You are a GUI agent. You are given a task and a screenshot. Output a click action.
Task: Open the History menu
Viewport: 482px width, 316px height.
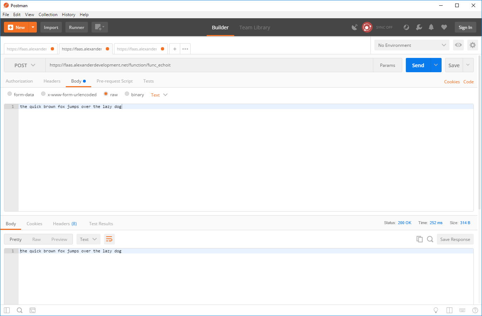pyautogui.click(x=69, y=15)
